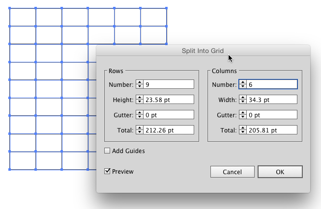Click the Columns Total stepper arrows
321x209 pixels.
tap(243, 130)
